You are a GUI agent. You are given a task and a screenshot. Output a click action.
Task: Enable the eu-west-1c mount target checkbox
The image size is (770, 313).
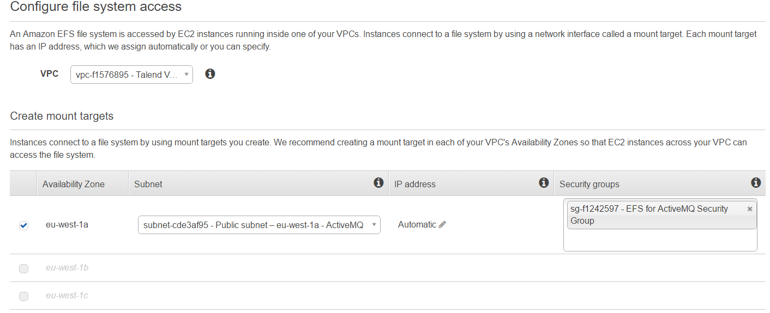coord(23,296)
